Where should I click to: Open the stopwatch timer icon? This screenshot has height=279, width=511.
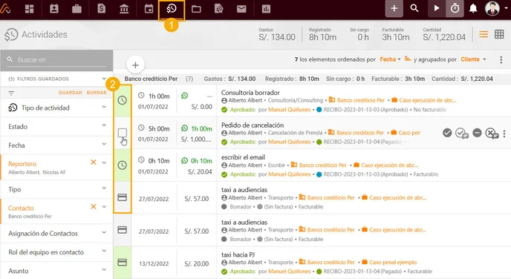pos(455,8)
